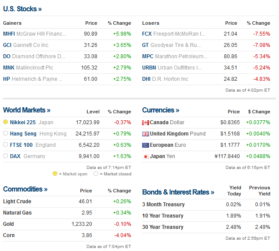Click the Canada flag icon
This screenshot has width=279, height=251.
(146, 122)
